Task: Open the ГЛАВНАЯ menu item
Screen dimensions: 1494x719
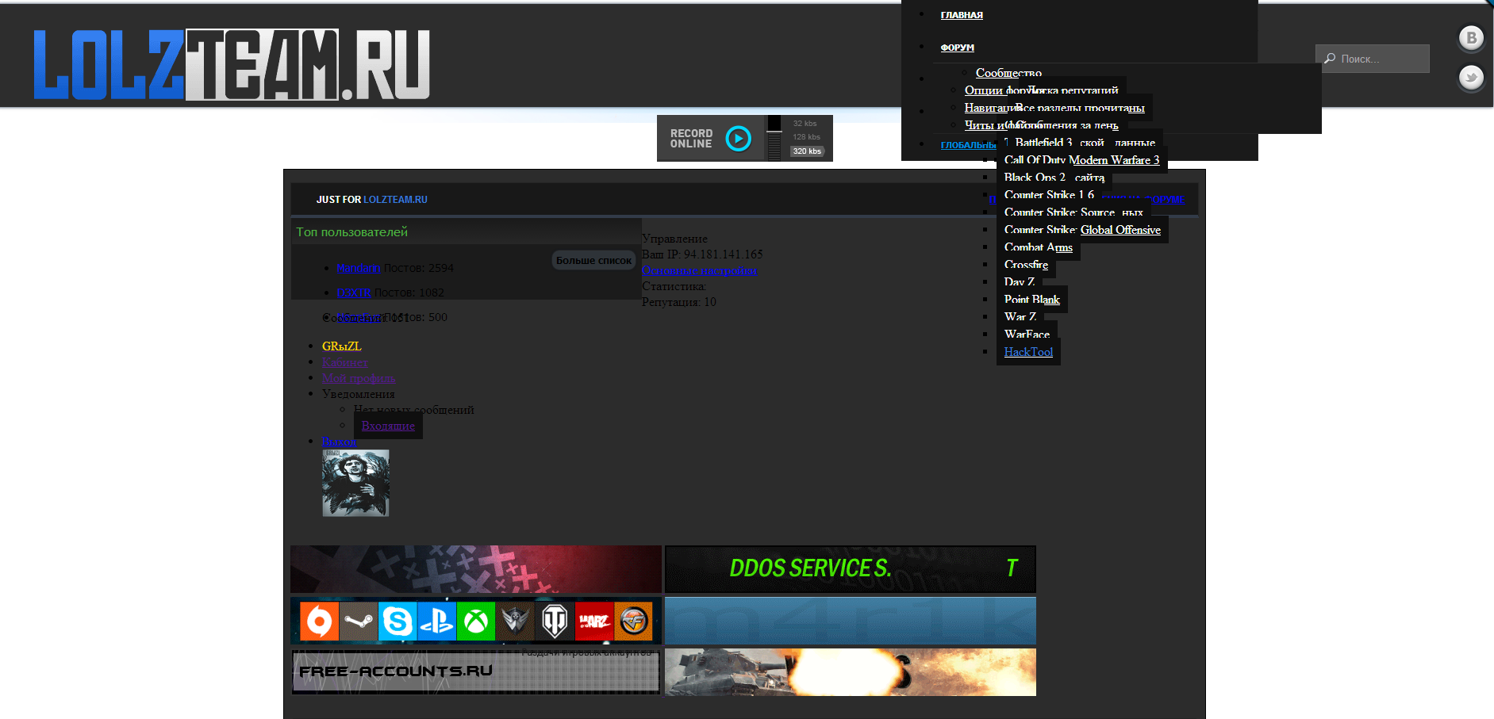Action: [x=962, y=15]
